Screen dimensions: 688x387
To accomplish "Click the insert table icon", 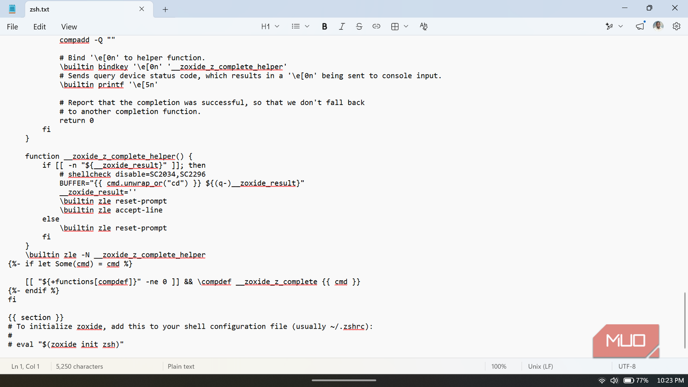I will pyautogui.click(x=395, y=27).
